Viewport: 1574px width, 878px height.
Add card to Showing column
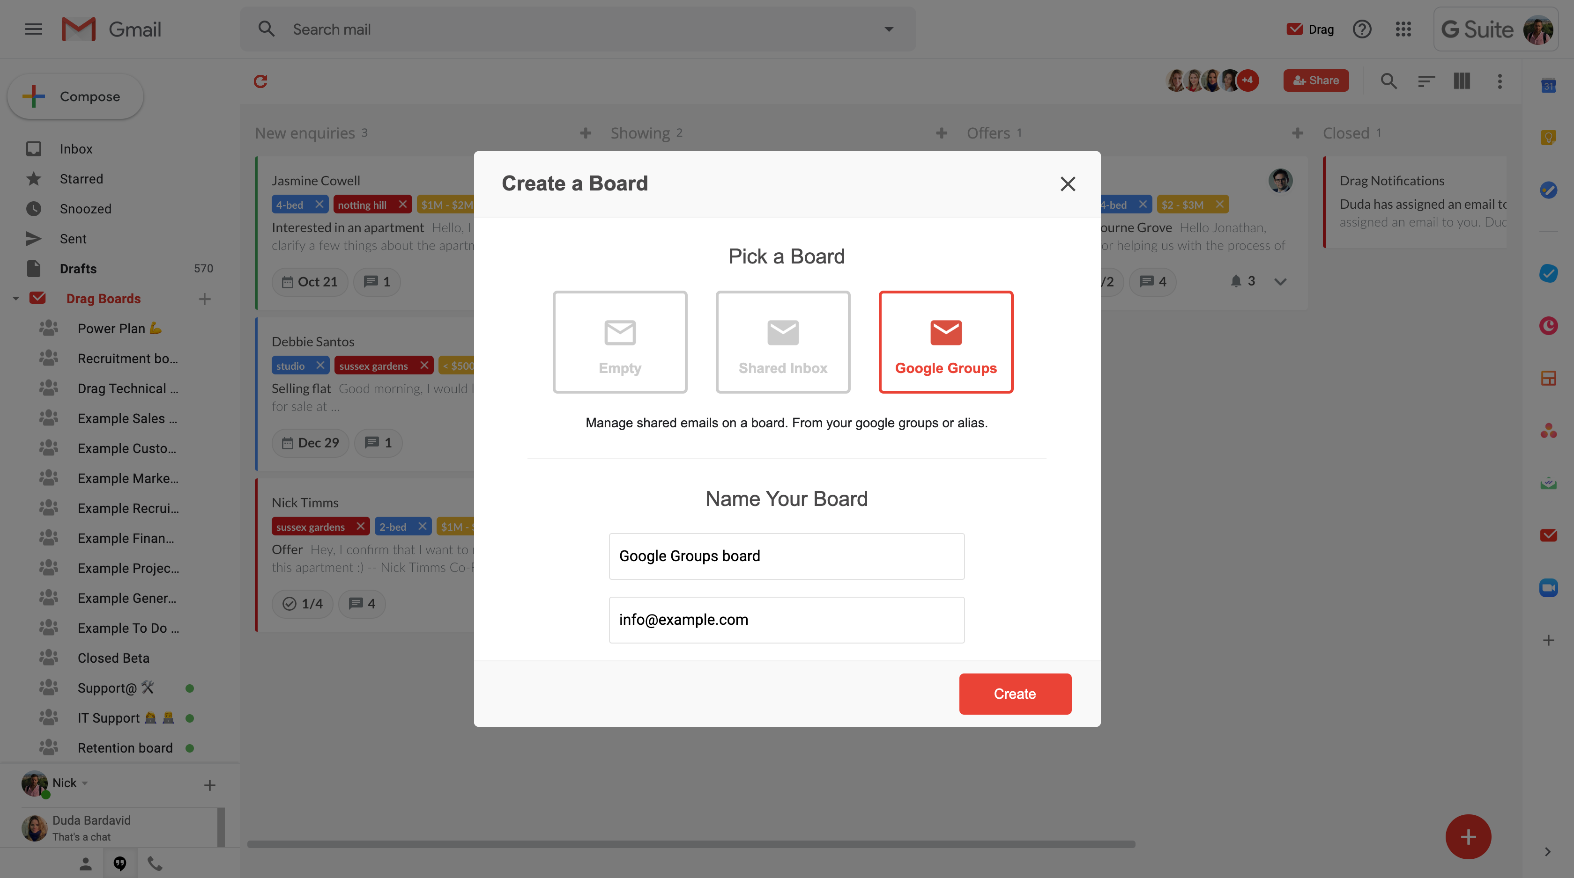click(942, 133)
